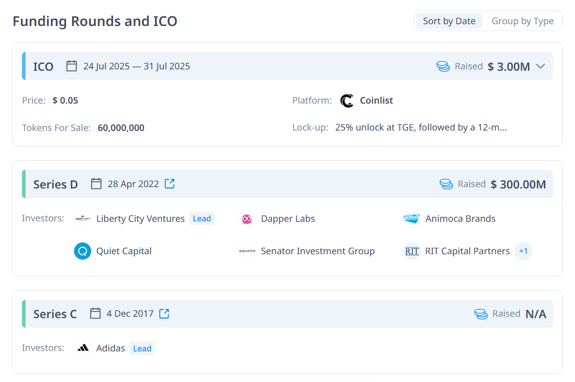
Task: Click the 60,000,000 tokens for sale value
Action: [x=121, y=128]
